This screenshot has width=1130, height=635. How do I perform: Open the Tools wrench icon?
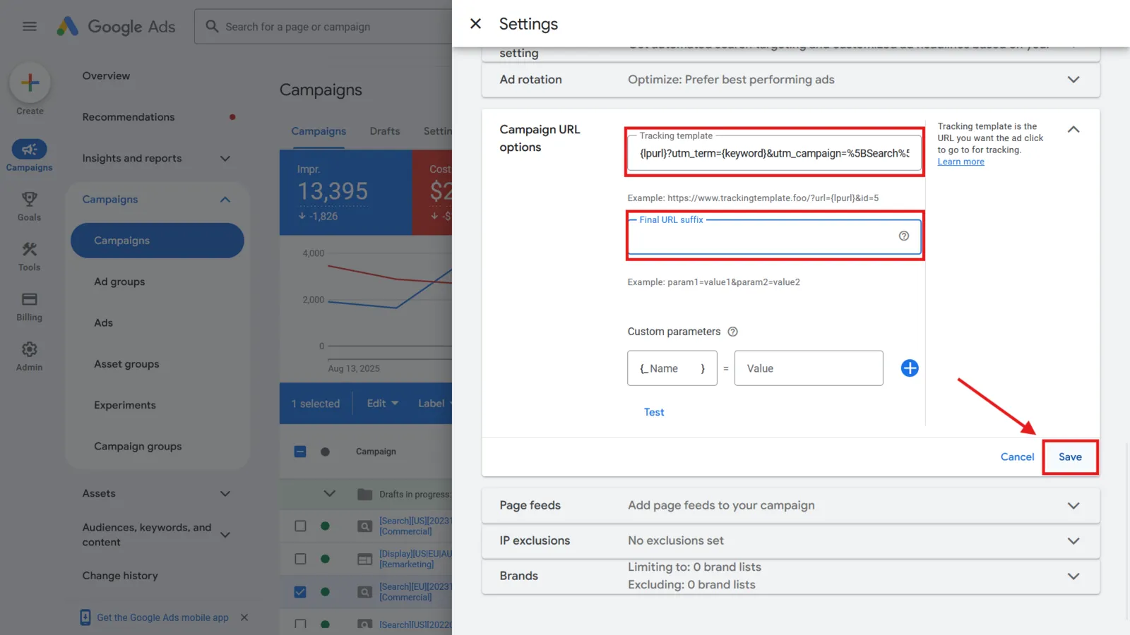[29, 249]
